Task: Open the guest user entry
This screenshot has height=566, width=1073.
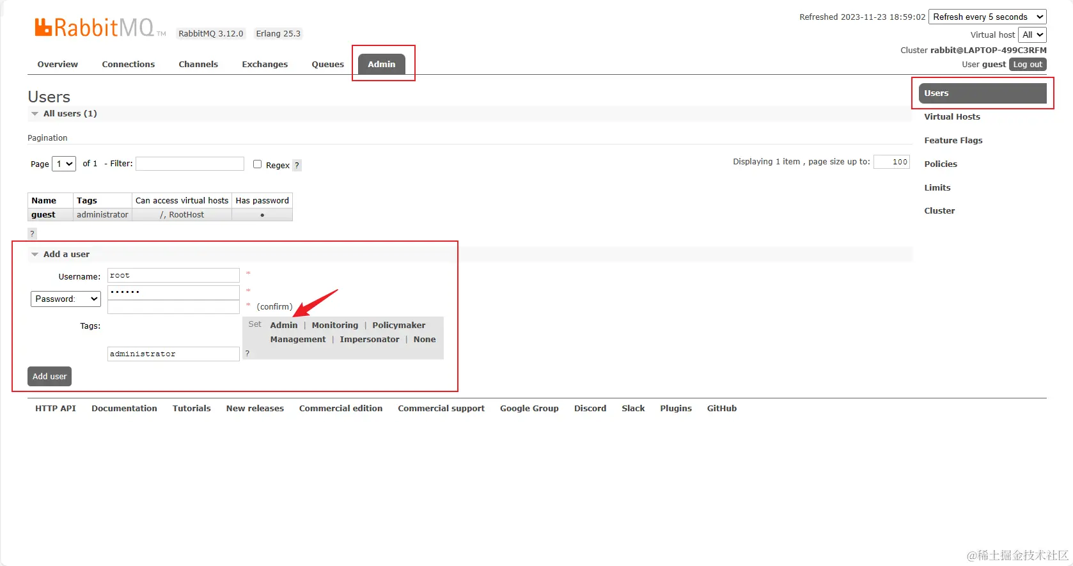Action: pyautogui.click(x=43, y=214)
